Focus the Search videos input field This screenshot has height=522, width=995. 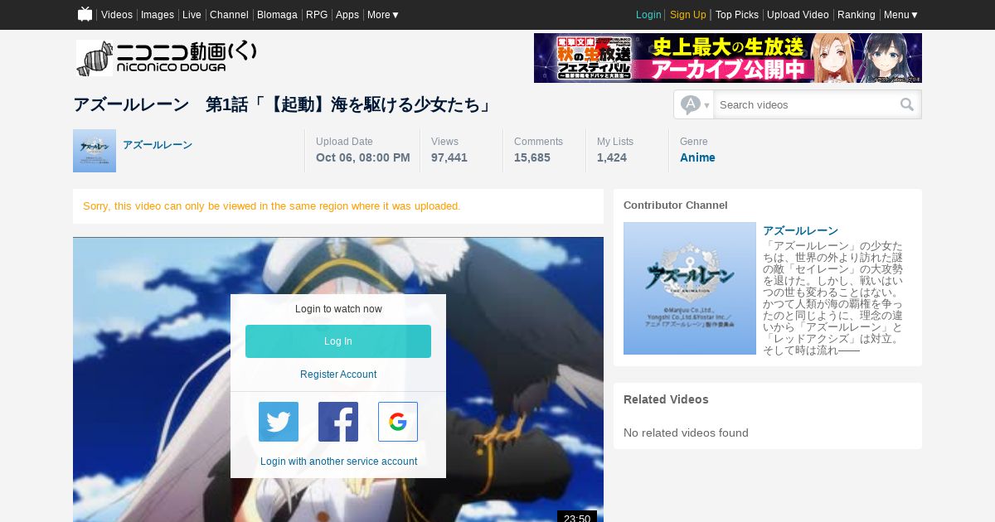pyautogui.click(x=804, y=104)
